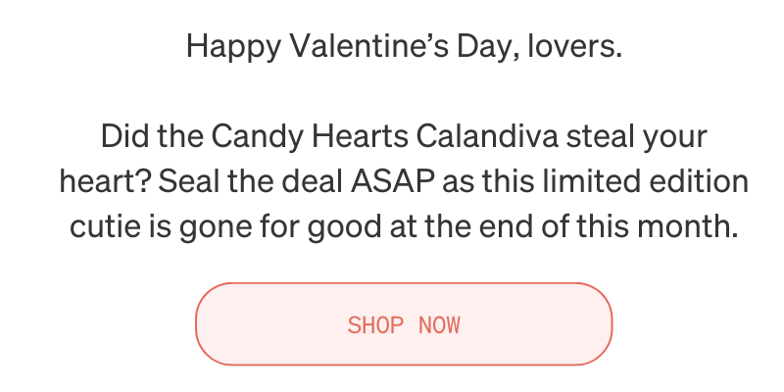Screen dimensions: 784x392
Task: Click the phrase "Seal the deal"
Action: tap(251, 181)
